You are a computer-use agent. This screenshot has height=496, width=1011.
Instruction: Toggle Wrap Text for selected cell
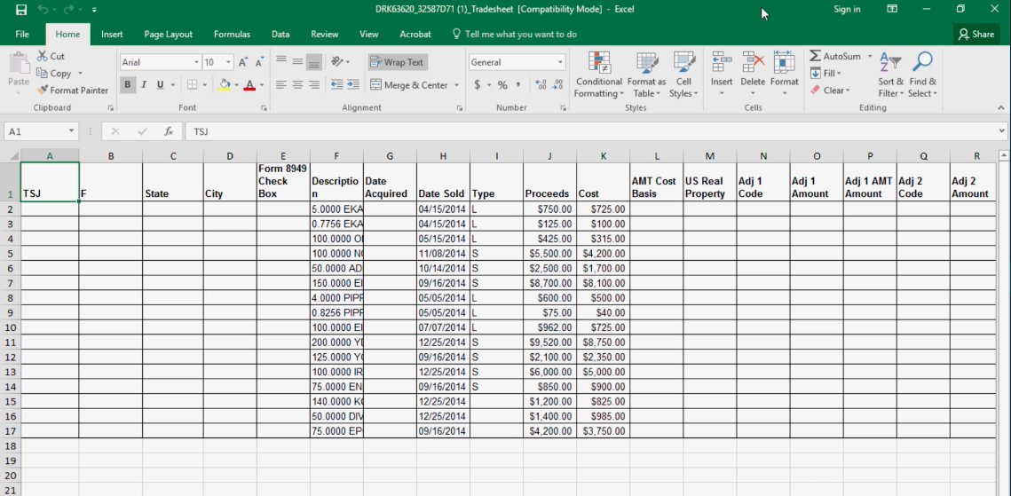coord(397,62)
